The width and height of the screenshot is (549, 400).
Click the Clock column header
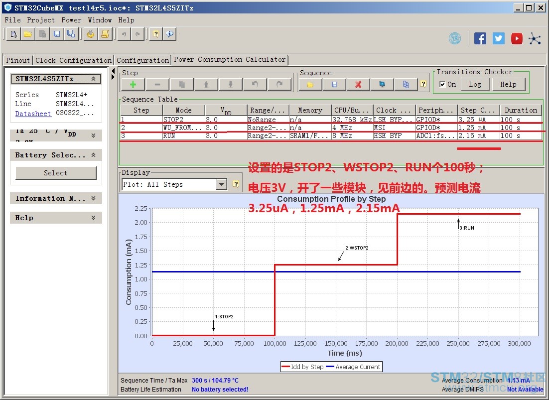pos(394,110)
